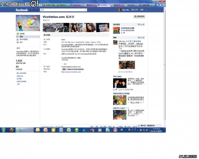Click in the Facebook search field

click(x=62, y=10)
